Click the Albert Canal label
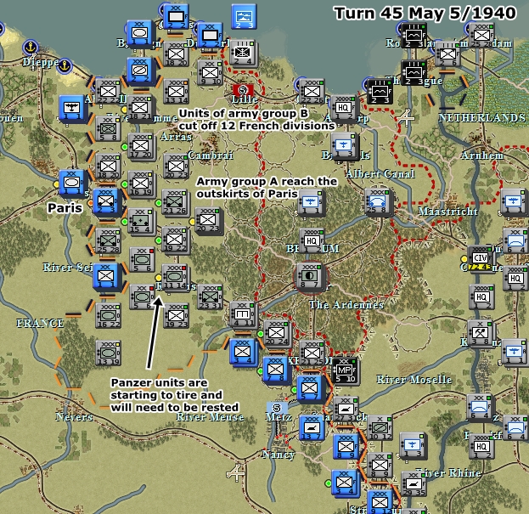The height and width of the screenshot is (514, 529). tap(380, 174)
